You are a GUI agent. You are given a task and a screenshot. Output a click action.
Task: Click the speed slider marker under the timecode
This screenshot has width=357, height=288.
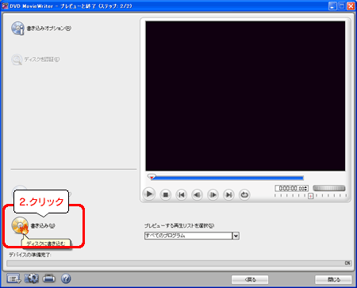pos(311,196)
